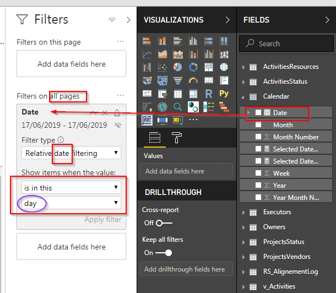Expand the ActivitiesResources table

point(243,67)
